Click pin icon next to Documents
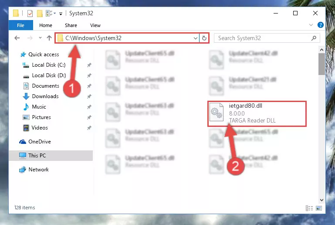Image resolution: width=335 pixels, height=225 pixels. click(89, 86)
